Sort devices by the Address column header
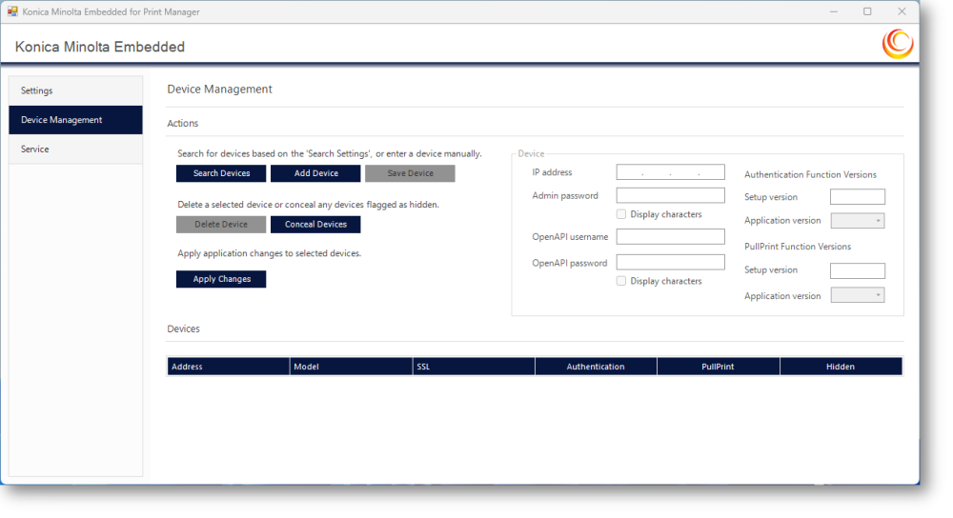Viewport: 953px width, 518px height. pos(228,367)
